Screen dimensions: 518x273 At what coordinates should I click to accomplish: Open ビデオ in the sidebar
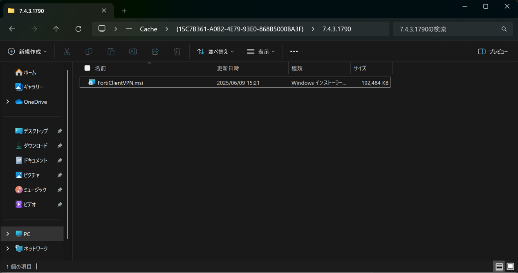tap(26, 204)
